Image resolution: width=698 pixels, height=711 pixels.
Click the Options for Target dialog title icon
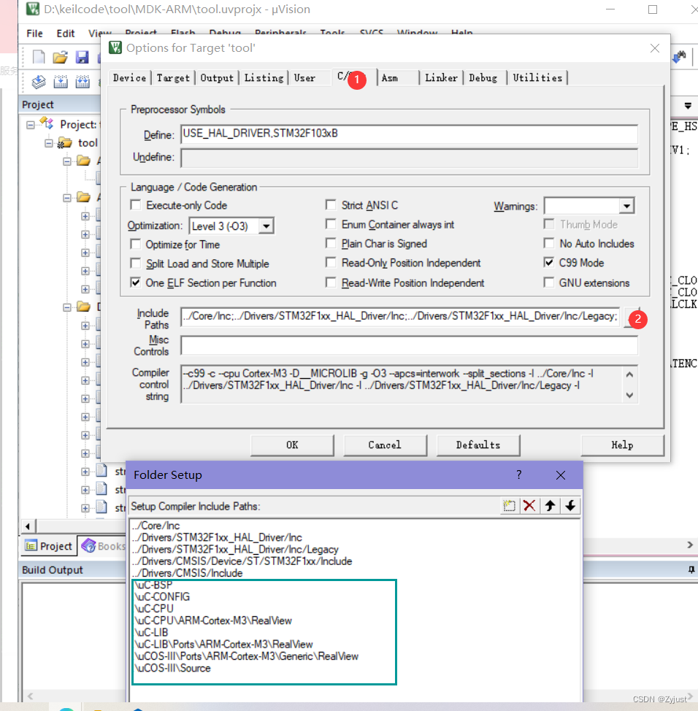point(115,47)
